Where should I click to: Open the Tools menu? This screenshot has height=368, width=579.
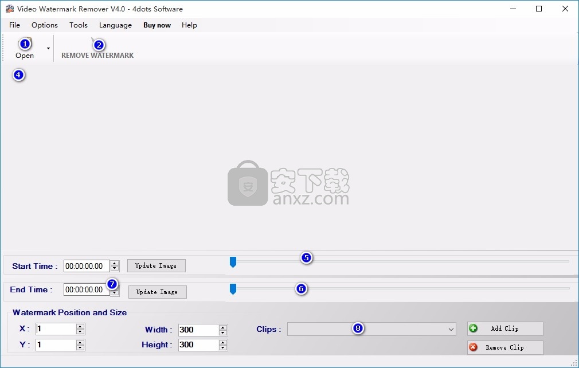click(79, 25)
